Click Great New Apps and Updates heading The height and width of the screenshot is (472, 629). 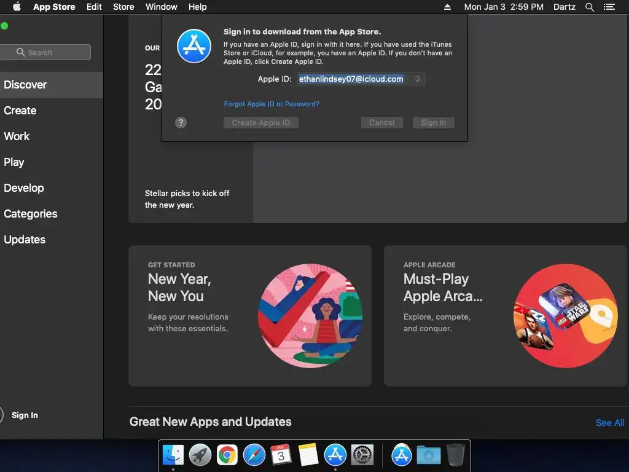[x=211, y=422]
